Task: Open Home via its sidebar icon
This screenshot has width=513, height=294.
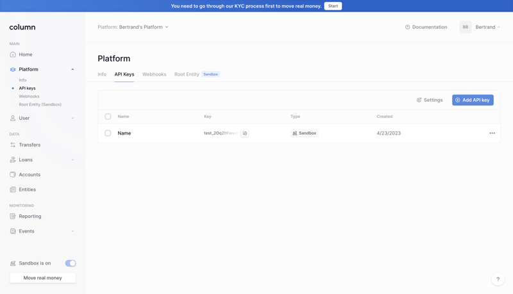Action: [13, 54]
